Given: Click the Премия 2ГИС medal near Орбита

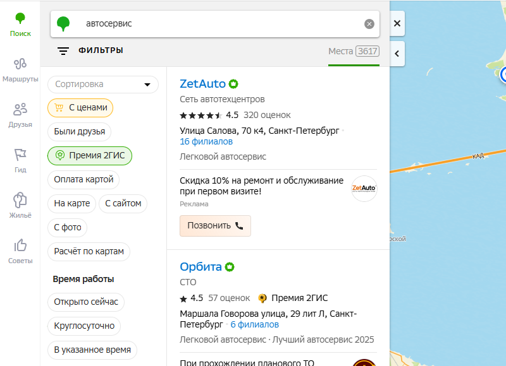Looking at the screenshot, I should (x=263, y=298).
